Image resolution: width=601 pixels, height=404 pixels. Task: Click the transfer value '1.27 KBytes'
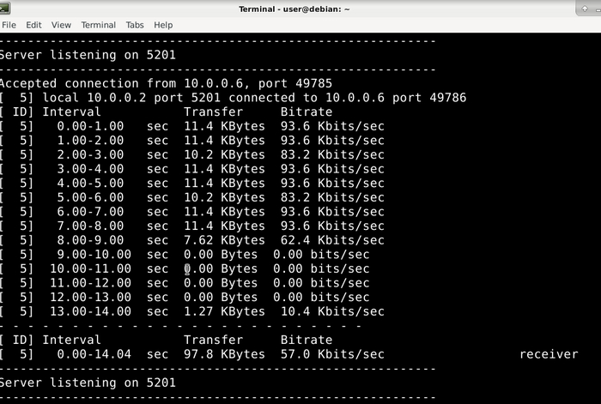(224, 311)
